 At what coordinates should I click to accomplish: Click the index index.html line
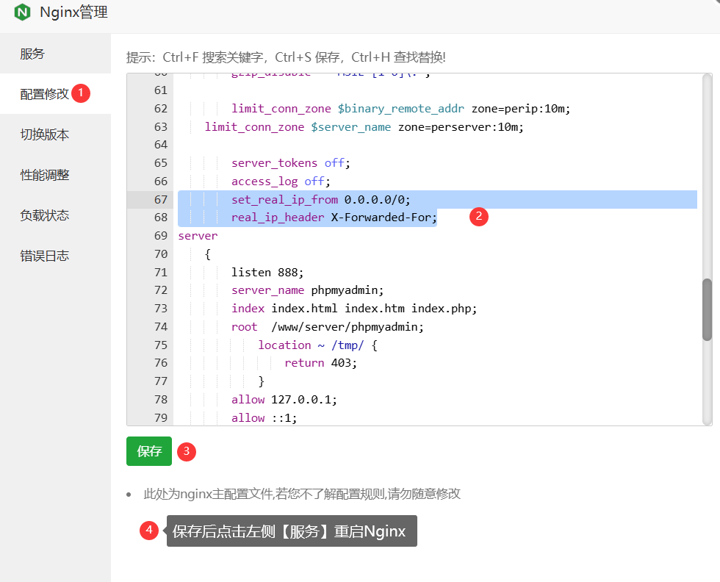354,309
